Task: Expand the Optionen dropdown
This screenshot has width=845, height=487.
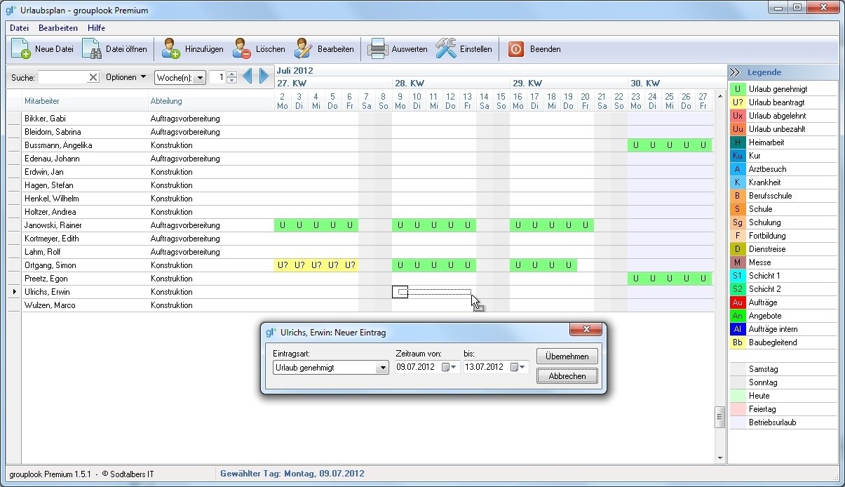Action: [126, 77]
